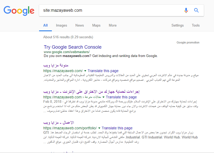Screen dimensions: 214x153
Task: Expand dropdown arrow next to https://mazayaweb.com/
Action: (85, 71)
